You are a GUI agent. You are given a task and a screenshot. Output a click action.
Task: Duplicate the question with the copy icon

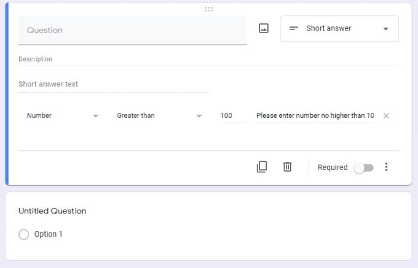tap(262, 167)
